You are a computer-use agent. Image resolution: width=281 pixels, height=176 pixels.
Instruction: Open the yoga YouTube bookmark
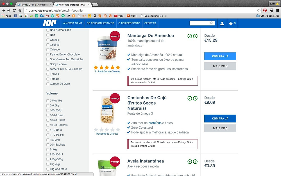tap(119, 16)
